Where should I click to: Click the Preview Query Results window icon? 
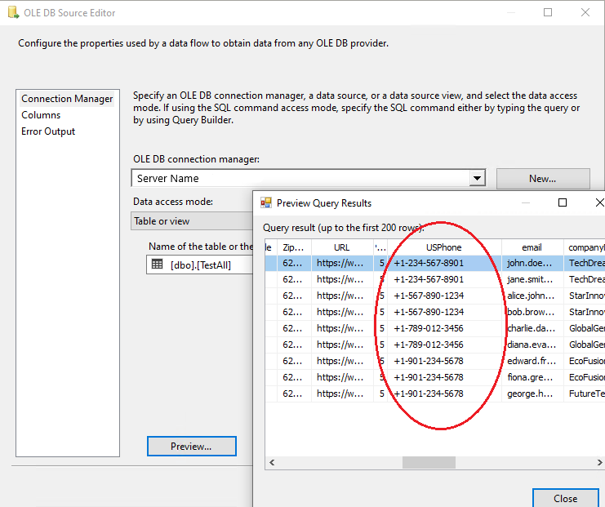(266, 203)
